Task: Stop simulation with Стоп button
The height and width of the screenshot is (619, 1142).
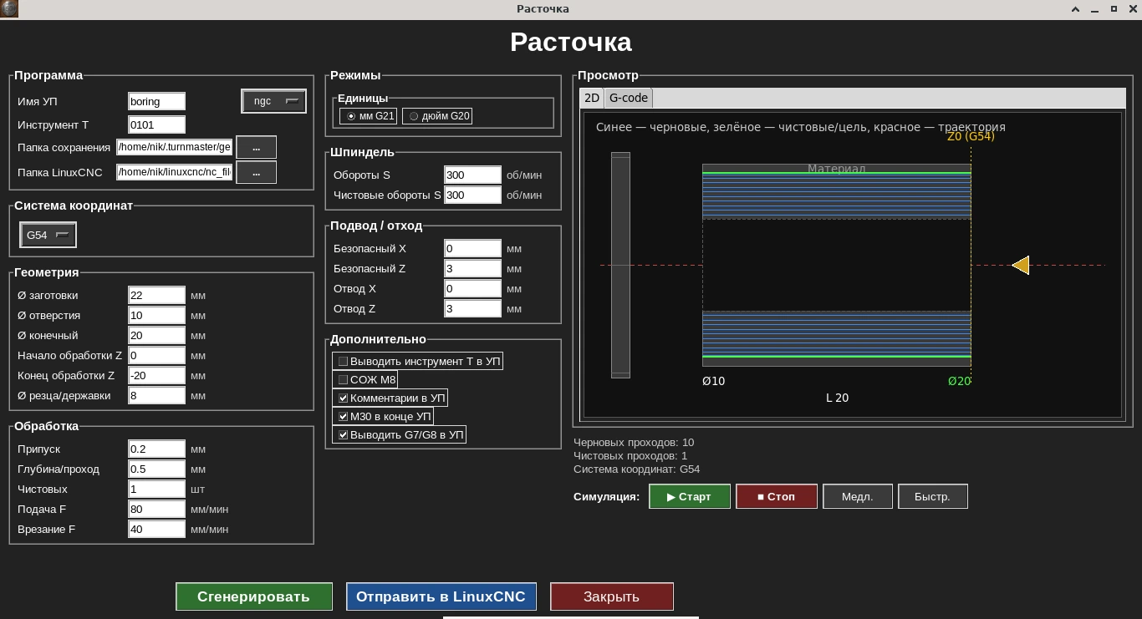Action: [777, 496]
